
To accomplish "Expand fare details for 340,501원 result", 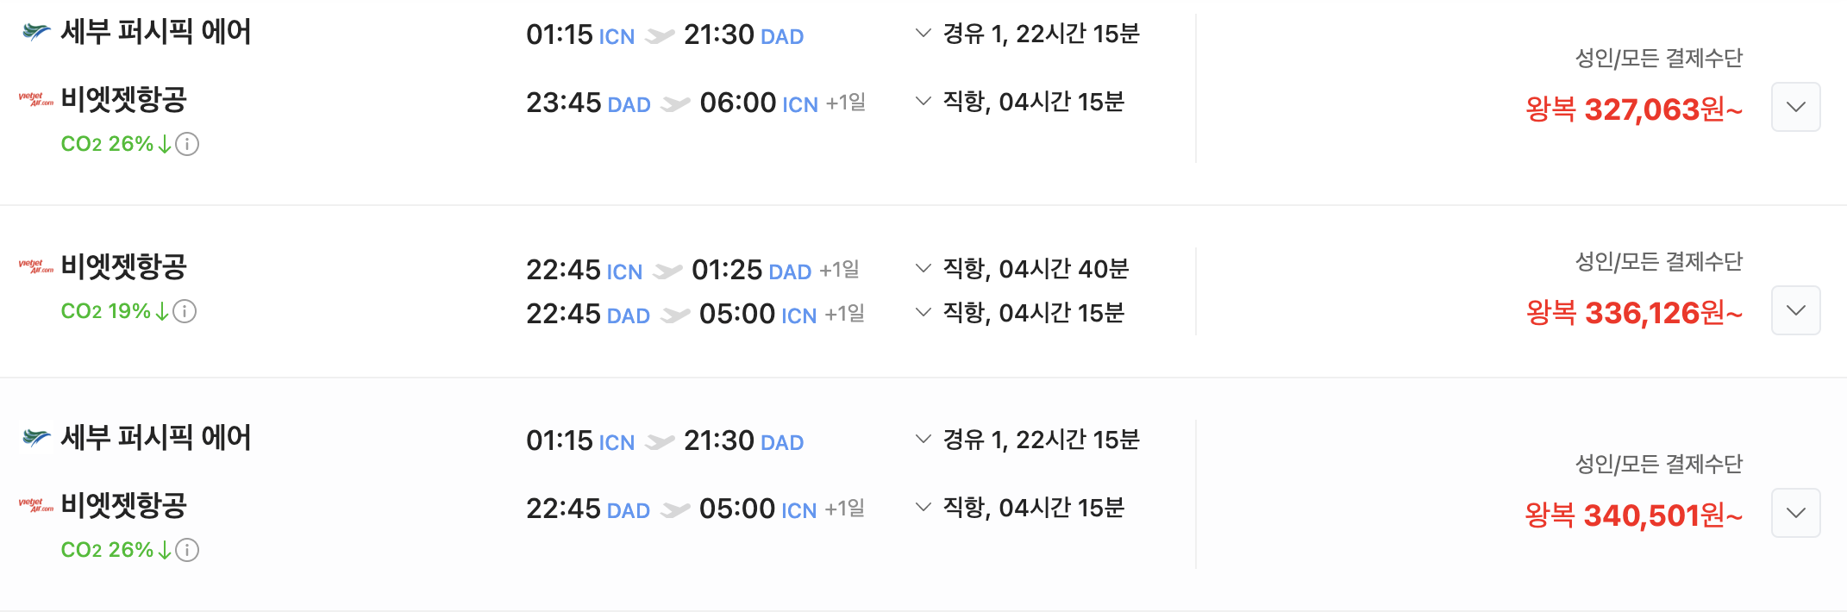I will click(x=1795, y=513).
